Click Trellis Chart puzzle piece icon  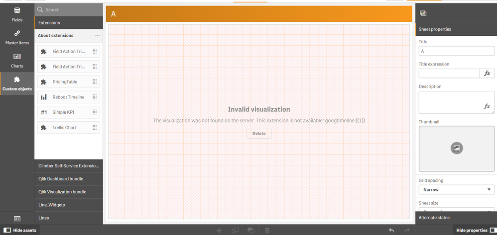[x=44, y=128]
